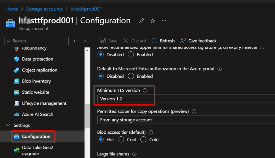275x158 pixels.
Task: Show info for Minimum TLS version
Action: click(x=145, y=91)
